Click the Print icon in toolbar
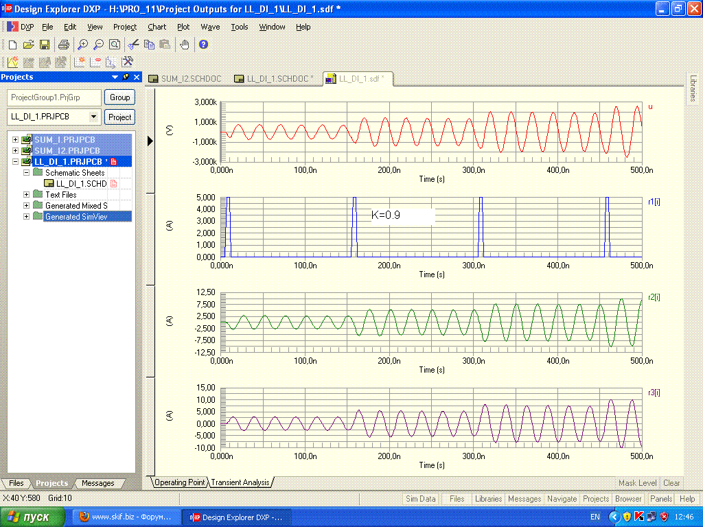Viewport: 703px width, 527px height. coord(64,45)
